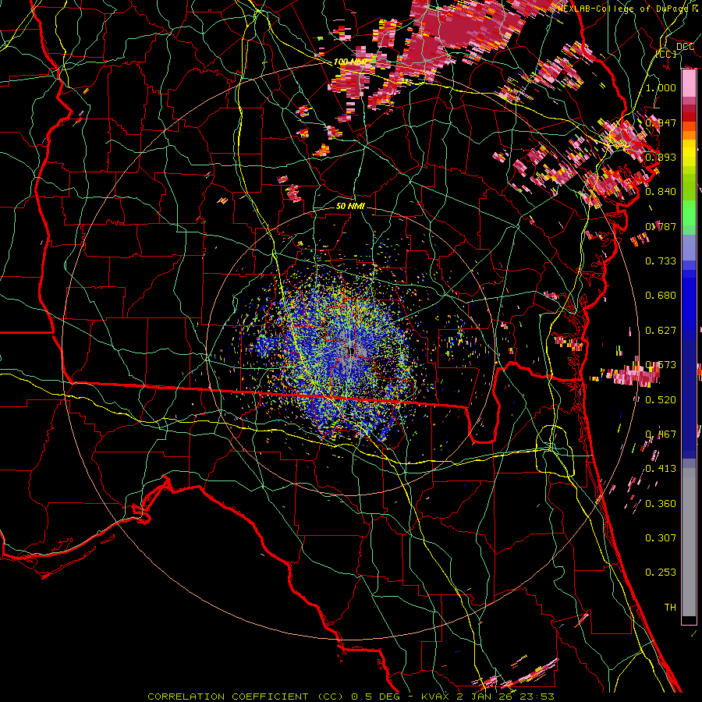This screenshot has width=702, height=702.
Task: Pick the pink swatch at top of color bar
Action: coord(689,83)
